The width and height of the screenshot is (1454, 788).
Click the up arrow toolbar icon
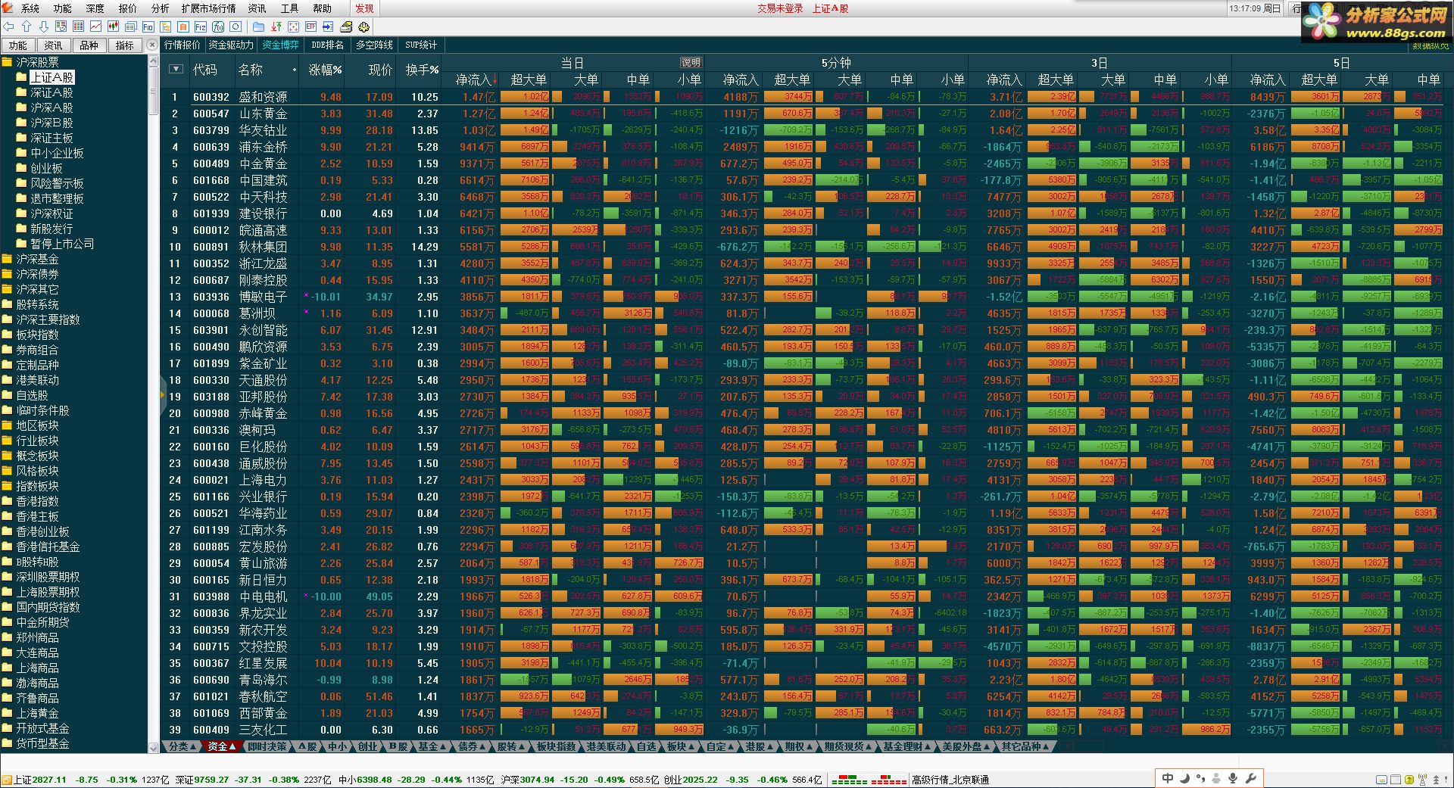(27, 26)
